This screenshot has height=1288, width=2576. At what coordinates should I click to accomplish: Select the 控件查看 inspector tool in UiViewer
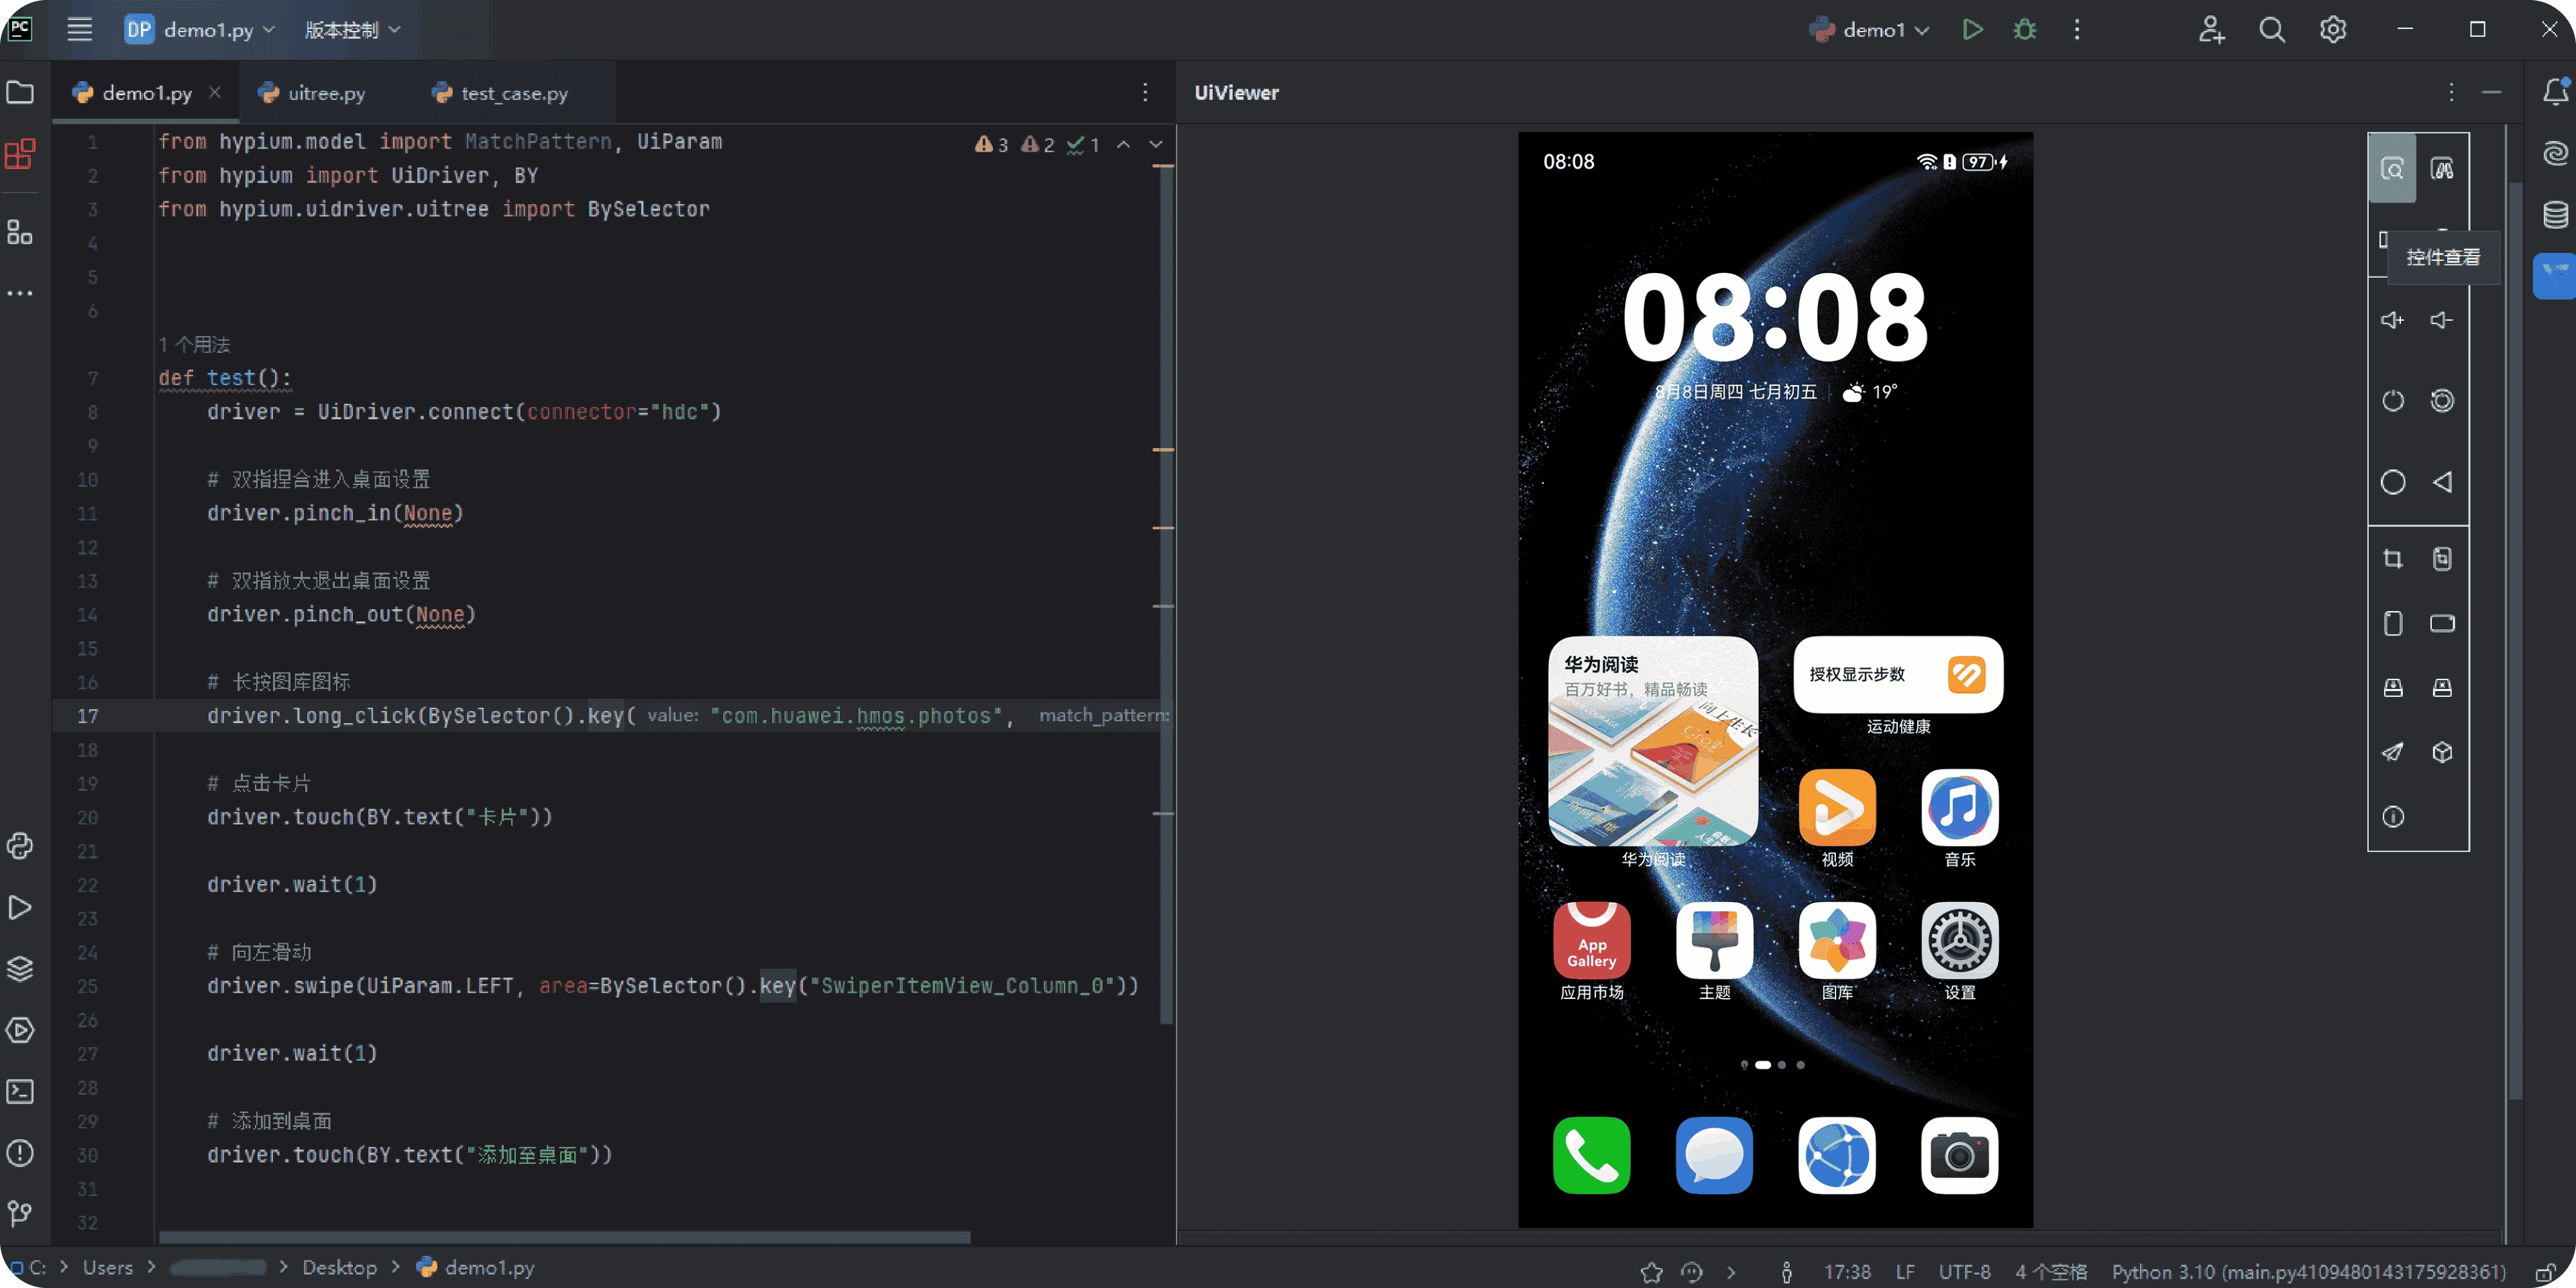click(2392, 168)
